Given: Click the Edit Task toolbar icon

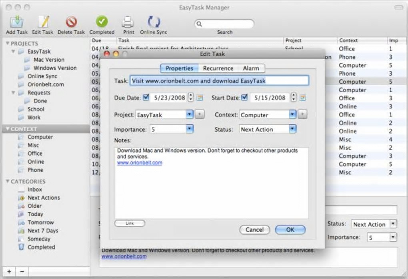Looking at the screenshot, I should [x=43, y=22].
